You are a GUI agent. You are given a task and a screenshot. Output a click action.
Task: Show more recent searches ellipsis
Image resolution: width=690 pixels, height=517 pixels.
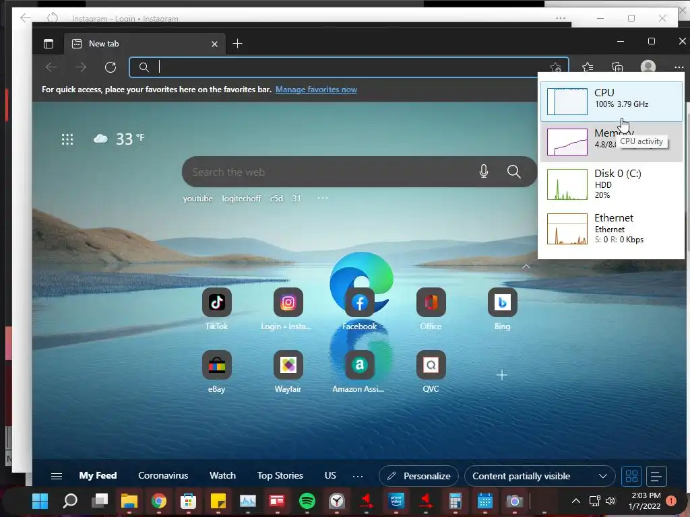pos(323,199)
